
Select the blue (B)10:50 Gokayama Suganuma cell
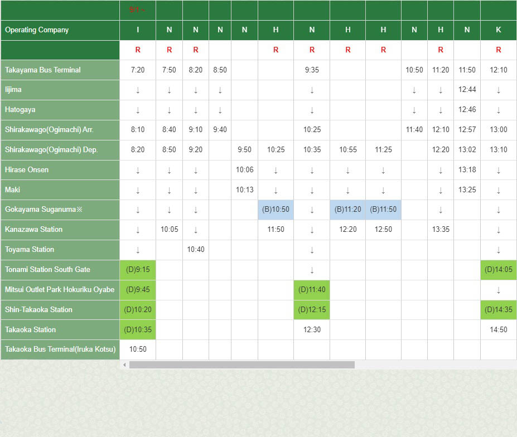tap(276, 210)
